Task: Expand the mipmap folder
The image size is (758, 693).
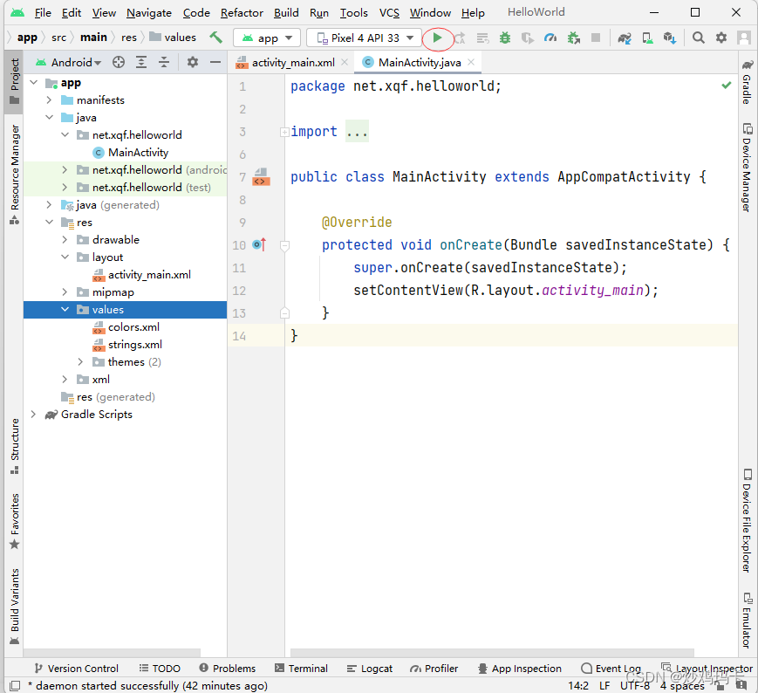Action: pos(65,292)
